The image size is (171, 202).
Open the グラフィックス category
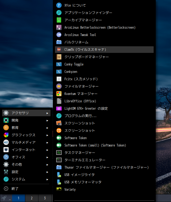(26, 135)
